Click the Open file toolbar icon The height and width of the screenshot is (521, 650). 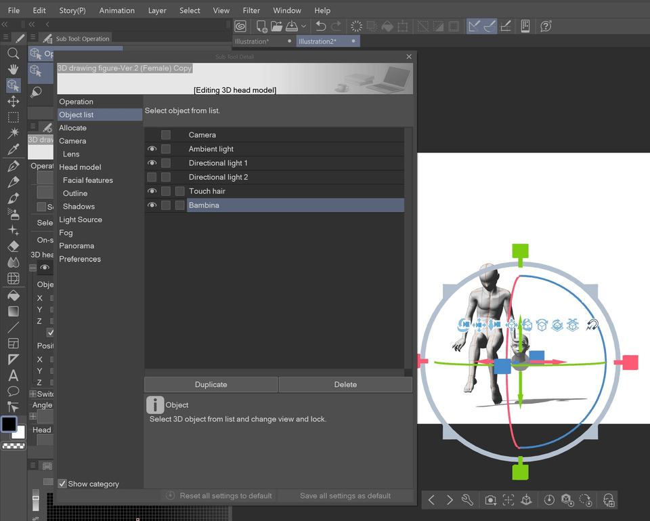(x=276, y=26)
